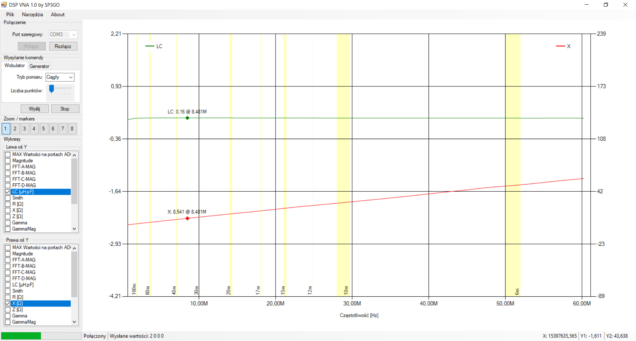Enable Smith checkbox in left axis list
The width and height of the screenshot is (636, 341).
click(8, 198)
